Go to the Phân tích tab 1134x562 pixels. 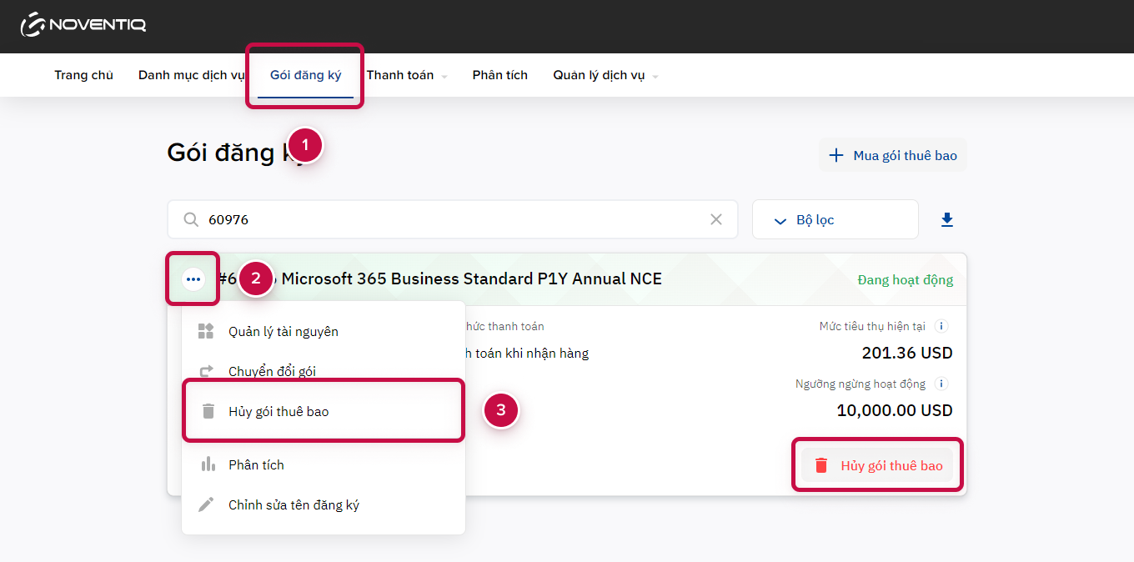point(499,76)
